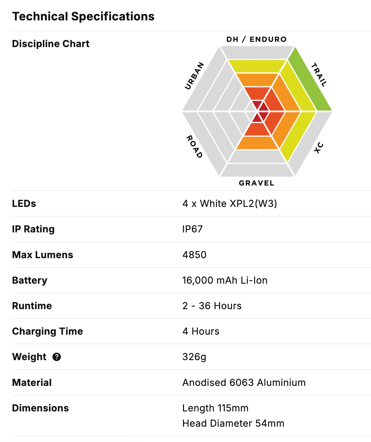
Task: Click the orange Gravel segment in the chart
Action: click(x=257, y=143)
